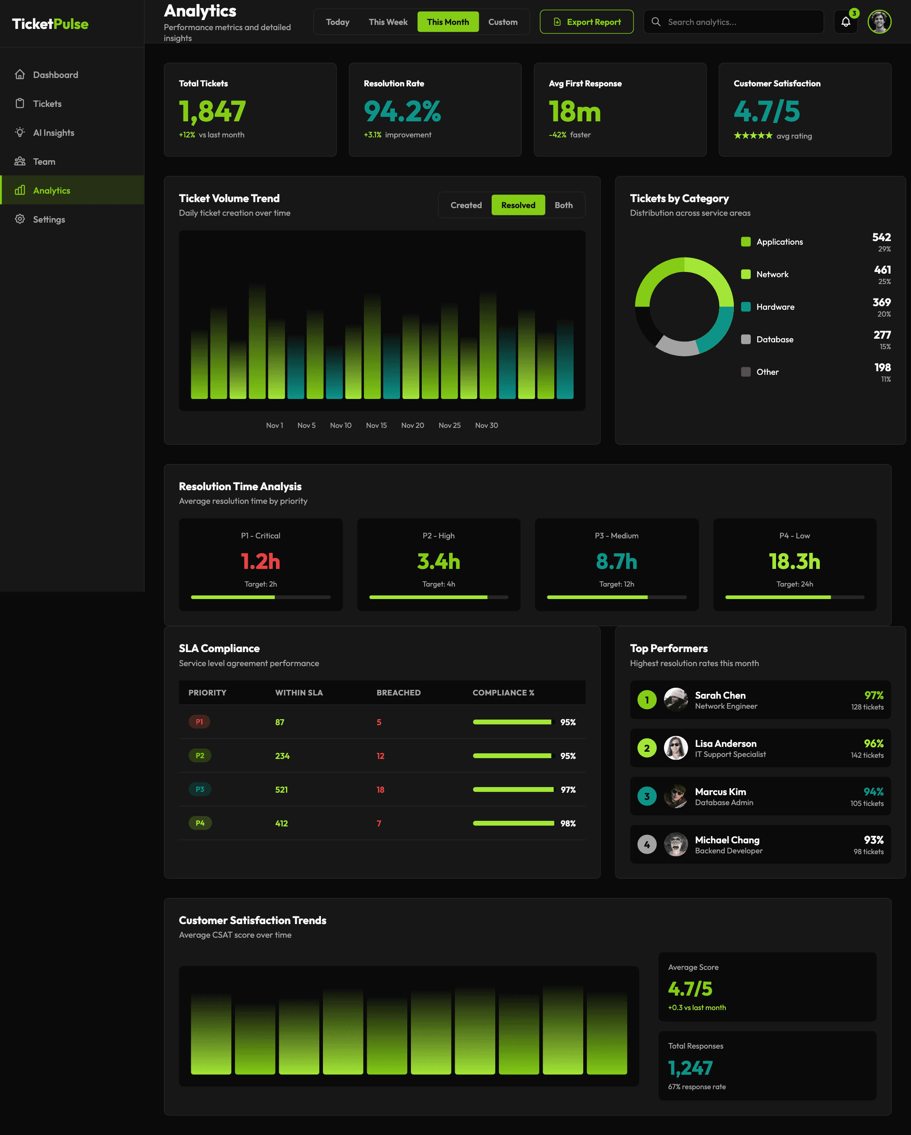The height and width of the screenshot is (1135, 911).
Task: Click the notification bell icon
Action: 846,22
